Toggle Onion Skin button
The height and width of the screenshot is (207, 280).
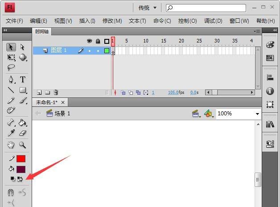tap(123, 93)
